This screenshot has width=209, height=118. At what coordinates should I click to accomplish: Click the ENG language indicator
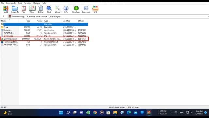point(182,113)
